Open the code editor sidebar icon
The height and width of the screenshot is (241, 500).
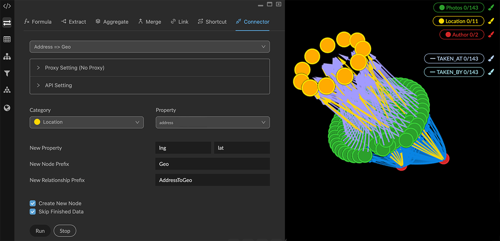(7, 6)
